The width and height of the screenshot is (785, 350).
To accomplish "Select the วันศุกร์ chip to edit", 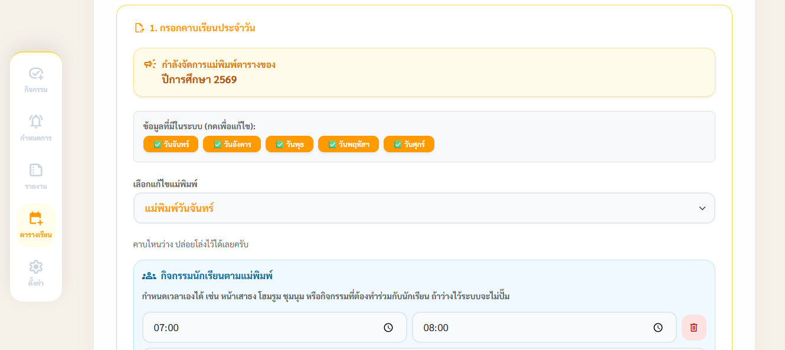I will 409,144.
